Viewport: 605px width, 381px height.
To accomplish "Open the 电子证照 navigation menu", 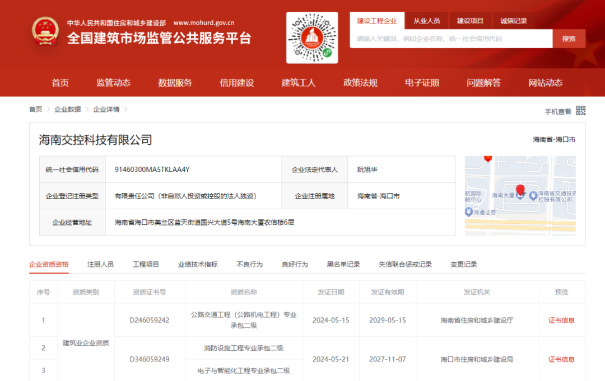I will (422, 83).
